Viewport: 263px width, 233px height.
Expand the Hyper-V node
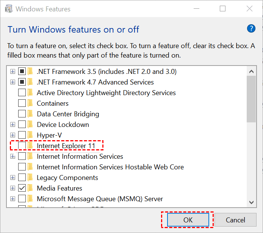point(13,135)
